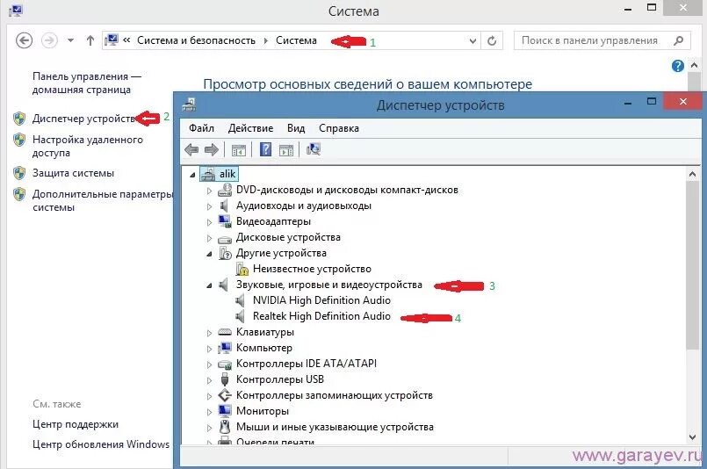Image resolution: width=707 pixels, height=469 pixels.
Task: Click the Forward arrow in Device Manager toolbar
Action: [x=212, y=149]
